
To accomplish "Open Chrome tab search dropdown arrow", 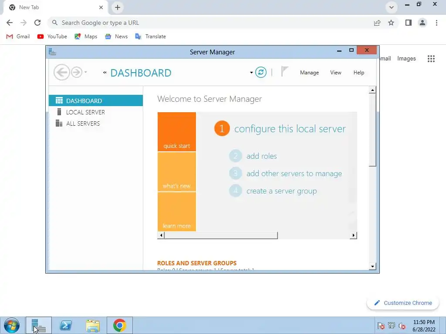I will tap(392, 7).
